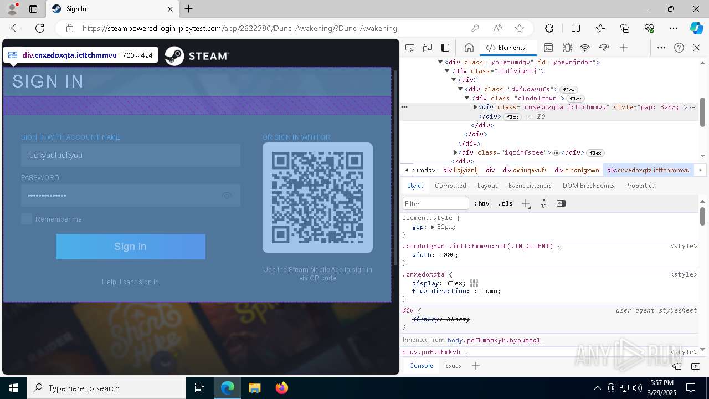The width and height of the screenshot is (709, 399).
Task: Select the Console drawer tab
Action: pos(421,366)
